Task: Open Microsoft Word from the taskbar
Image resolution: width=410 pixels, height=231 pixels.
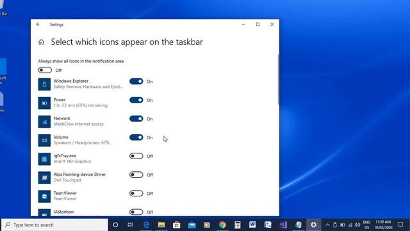Action: pos(252,225)
